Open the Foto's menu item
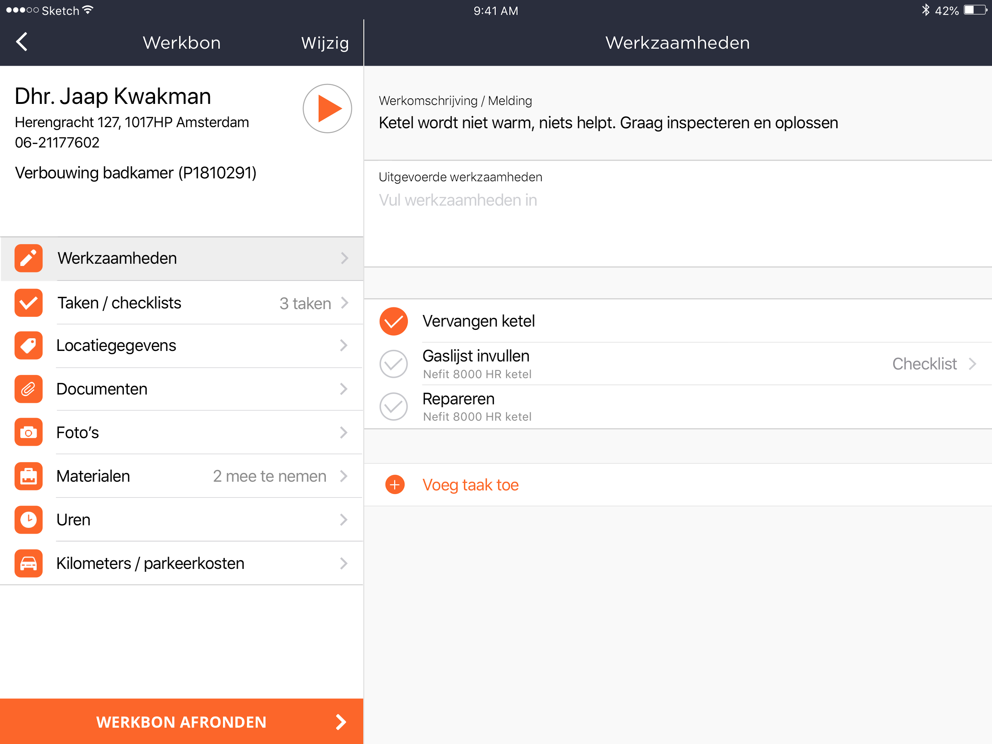The height and width of the screenshot is (744, 992). coord(182,433)
